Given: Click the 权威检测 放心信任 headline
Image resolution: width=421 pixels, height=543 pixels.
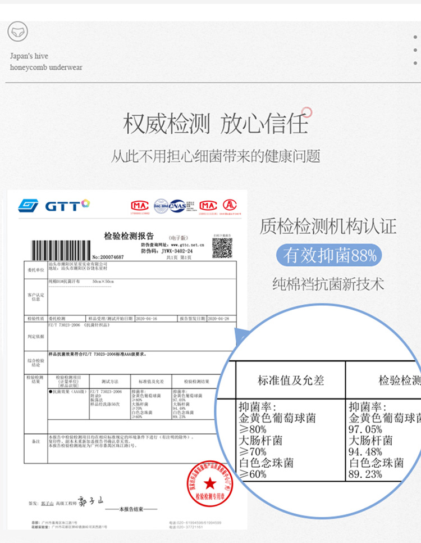Looking at the screenshot, I should pos(215,124).
